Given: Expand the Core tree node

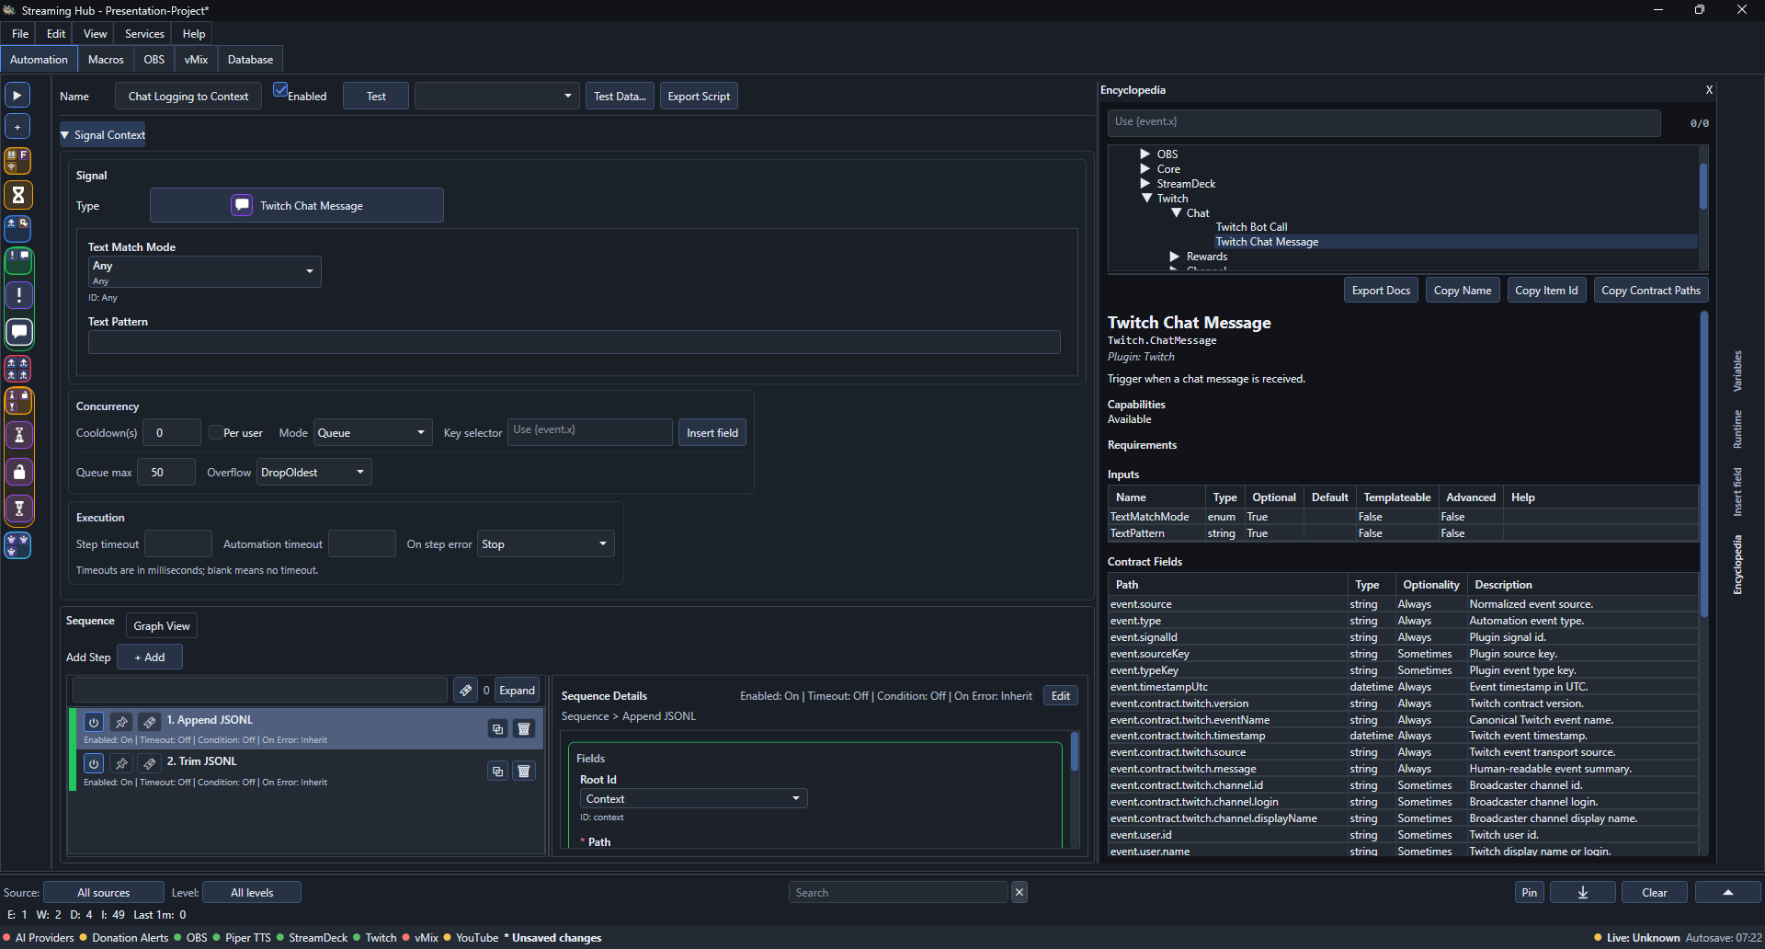Looking at the screenshot, I should [x=1145, y=168].
